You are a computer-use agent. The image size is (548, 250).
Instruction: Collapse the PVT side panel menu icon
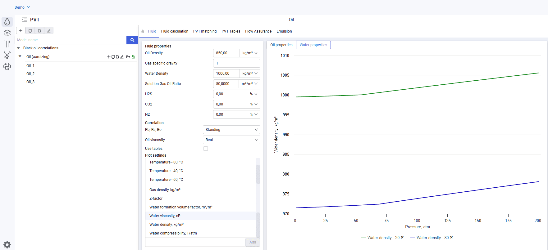pos(25,20)
